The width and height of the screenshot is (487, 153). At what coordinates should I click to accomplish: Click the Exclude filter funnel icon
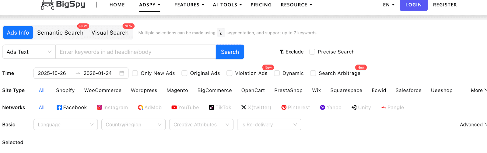[x=282, y=52]
